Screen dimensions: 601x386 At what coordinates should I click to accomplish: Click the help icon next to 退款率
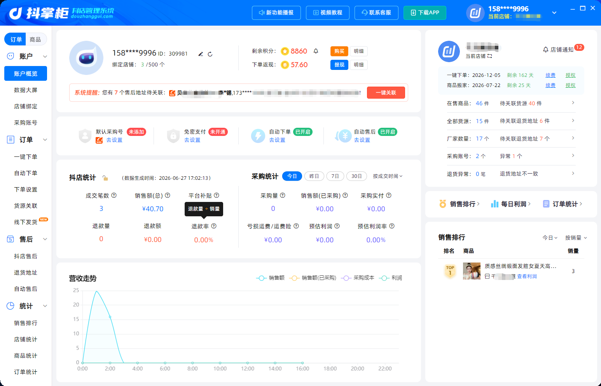[x=214, y=226]
